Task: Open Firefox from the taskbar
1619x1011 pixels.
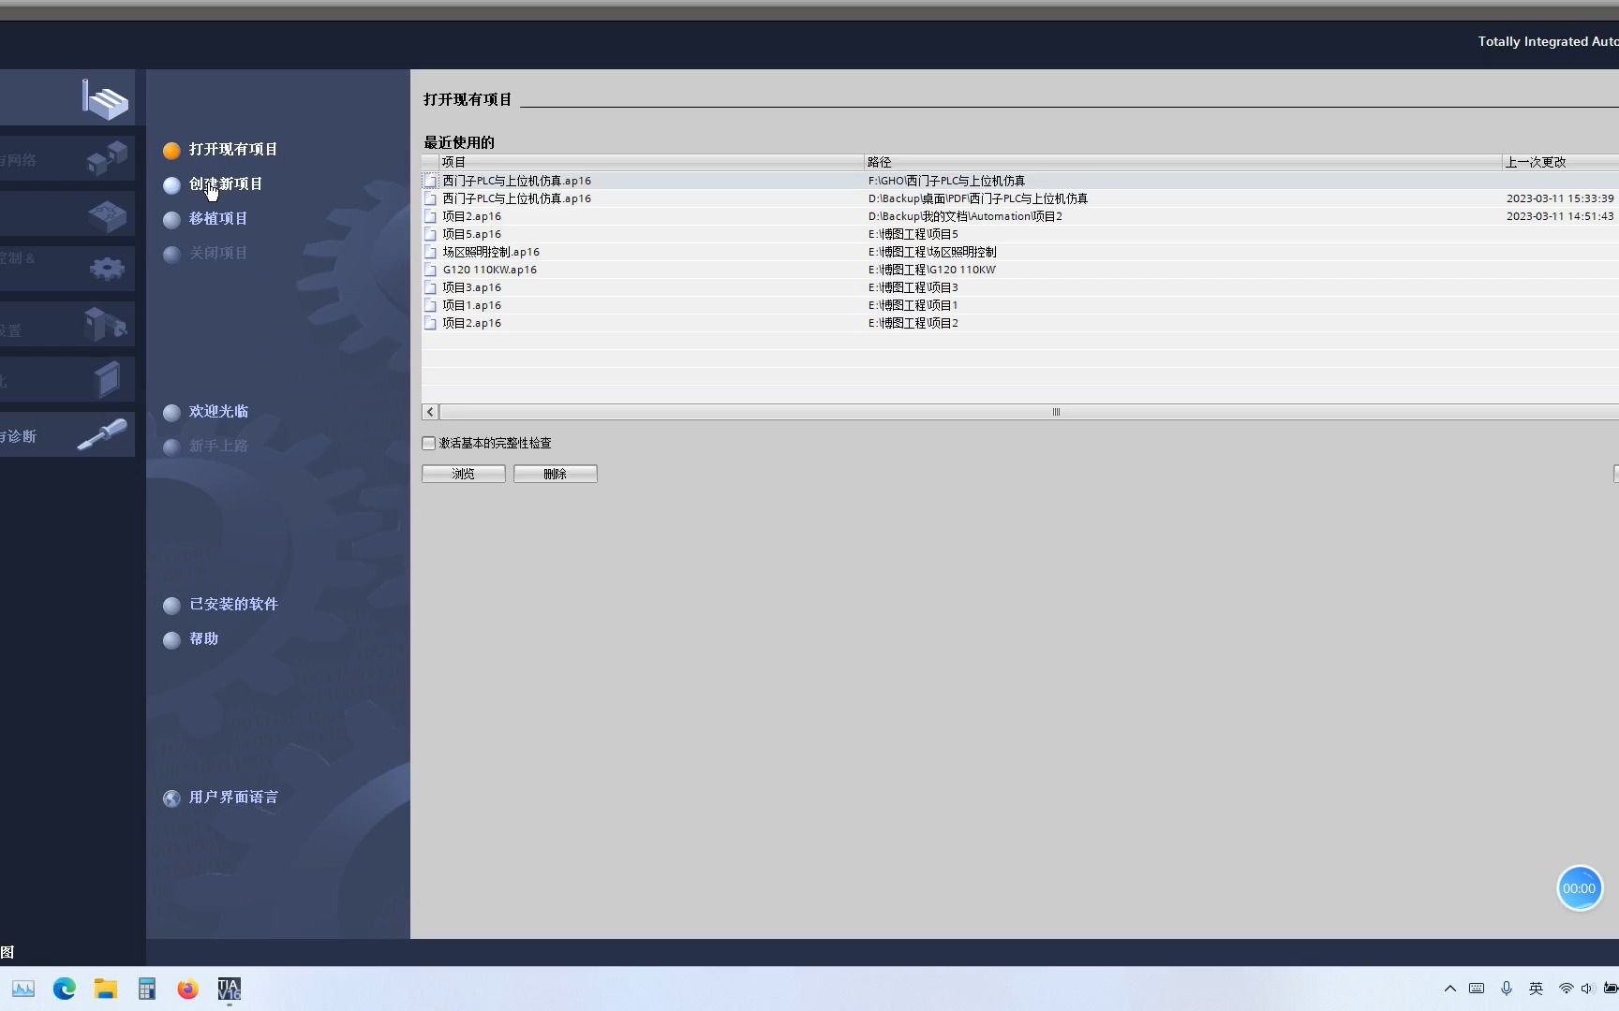Action: (x=187, y=989)
